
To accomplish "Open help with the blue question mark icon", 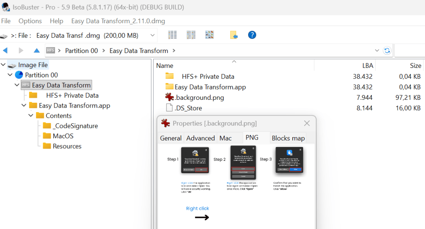I will [x=252, y=35].
